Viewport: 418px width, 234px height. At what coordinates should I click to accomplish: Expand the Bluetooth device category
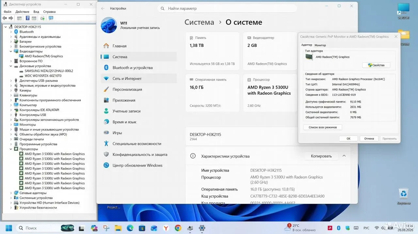11,32
